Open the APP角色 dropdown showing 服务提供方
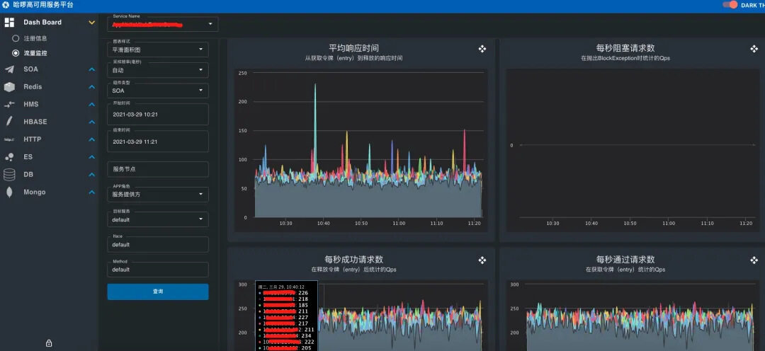This screenshot has width=765, height=351. (157, 195)
